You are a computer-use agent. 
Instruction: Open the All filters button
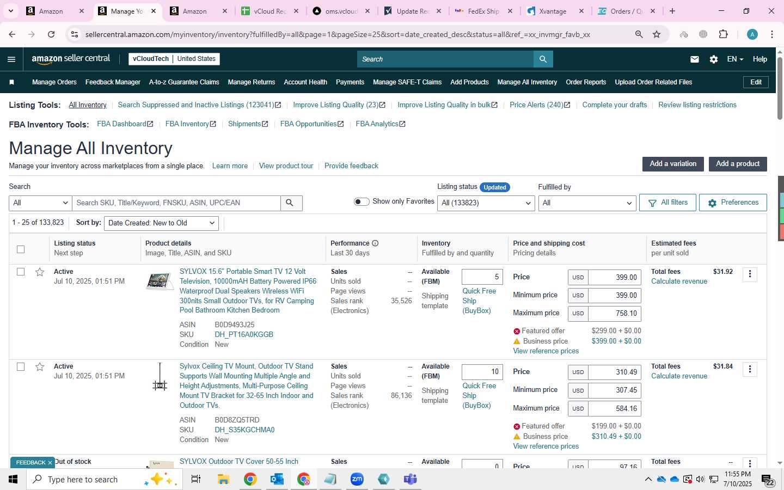click(668, 203)
